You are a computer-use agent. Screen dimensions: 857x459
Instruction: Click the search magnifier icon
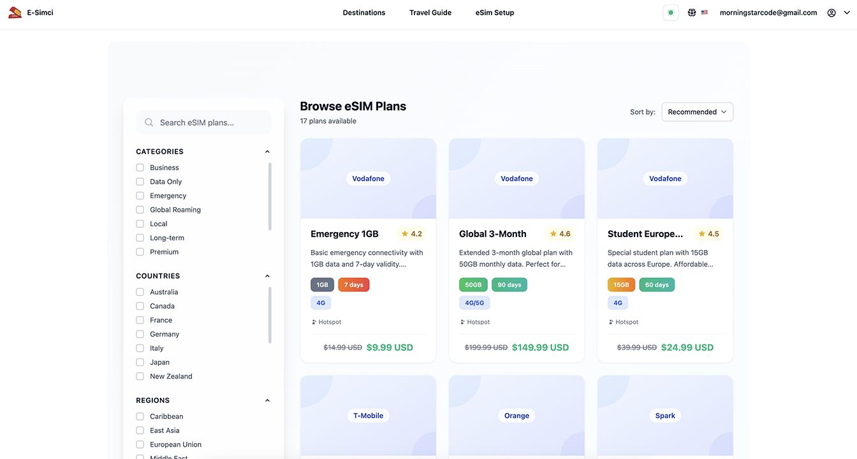(149, 122)
